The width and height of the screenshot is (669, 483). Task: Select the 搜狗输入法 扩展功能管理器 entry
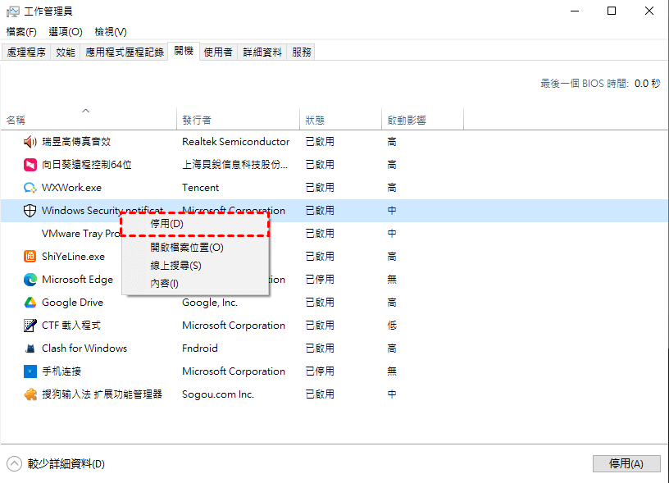102,394
